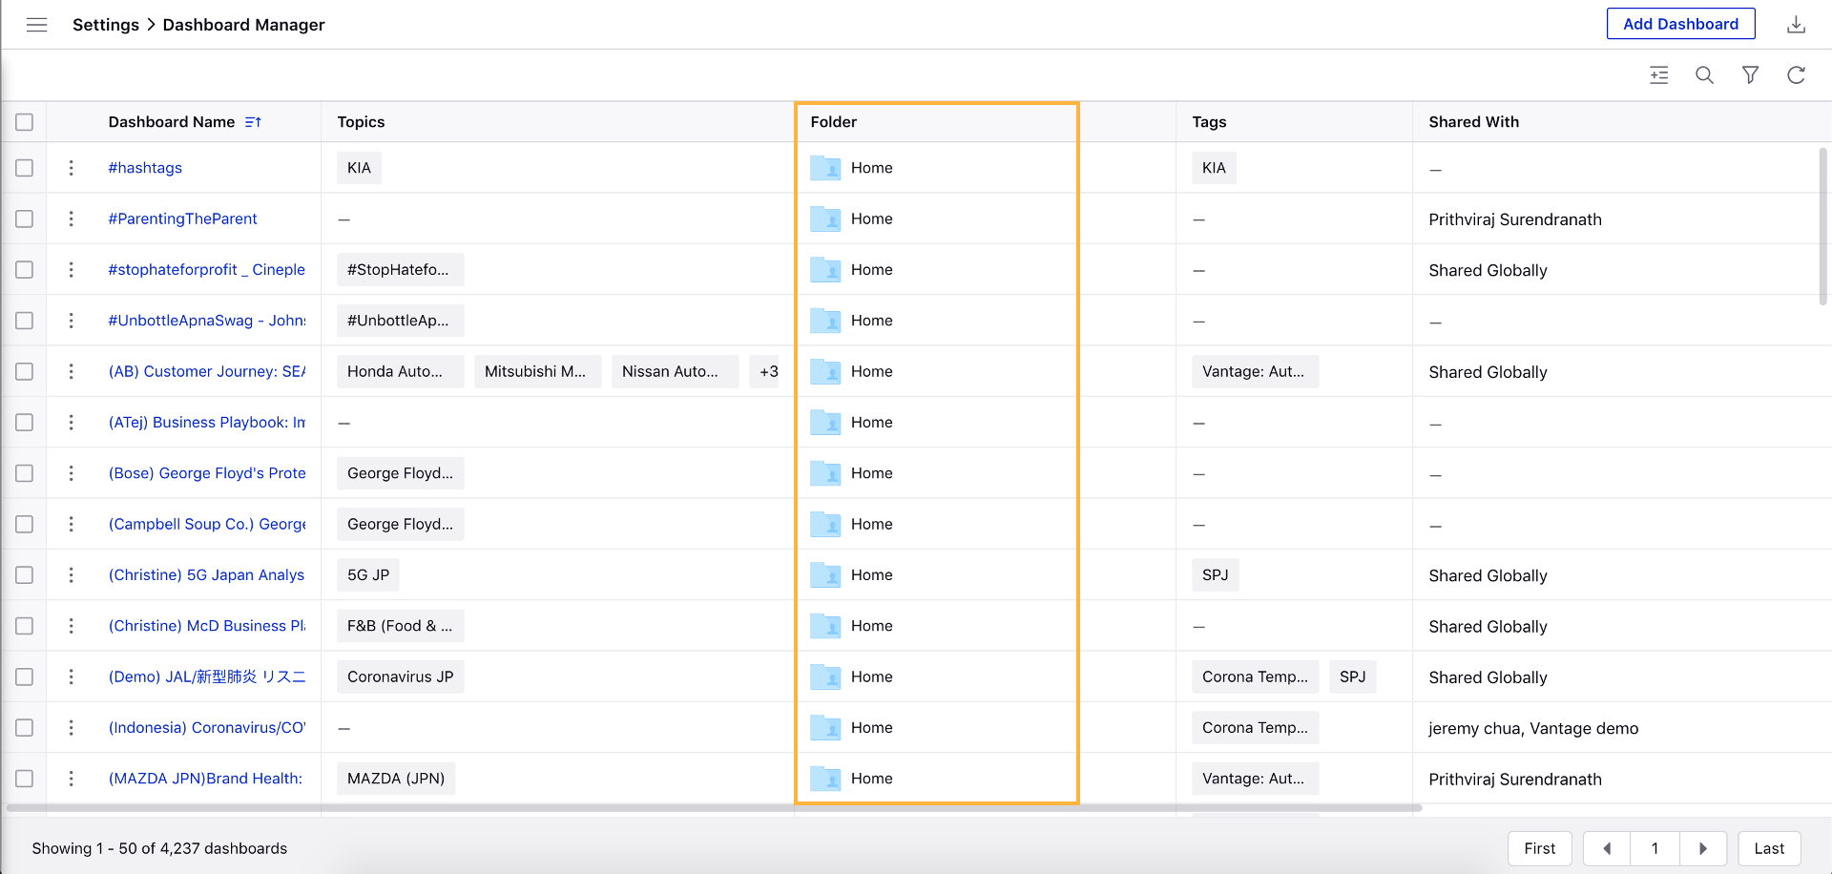Image resolution: width=1832 pixels, height=874 pixels.
Task: Click the current page number 1 field
Action: point(1655,848)
